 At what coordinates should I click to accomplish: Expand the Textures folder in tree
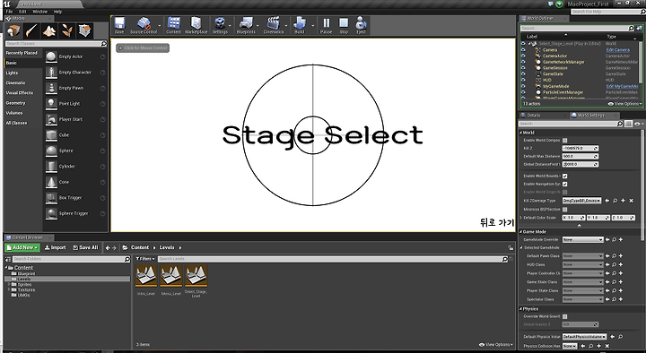(x=9, y=289)
